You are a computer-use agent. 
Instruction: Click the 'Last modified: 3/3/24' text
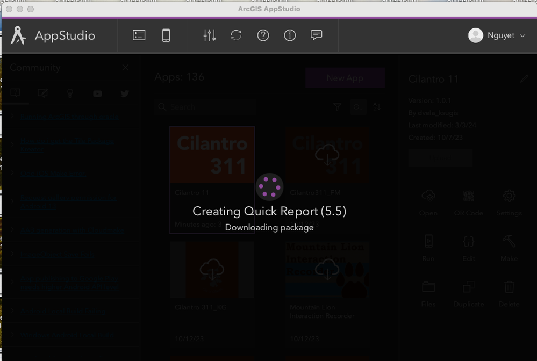[442, 125]
